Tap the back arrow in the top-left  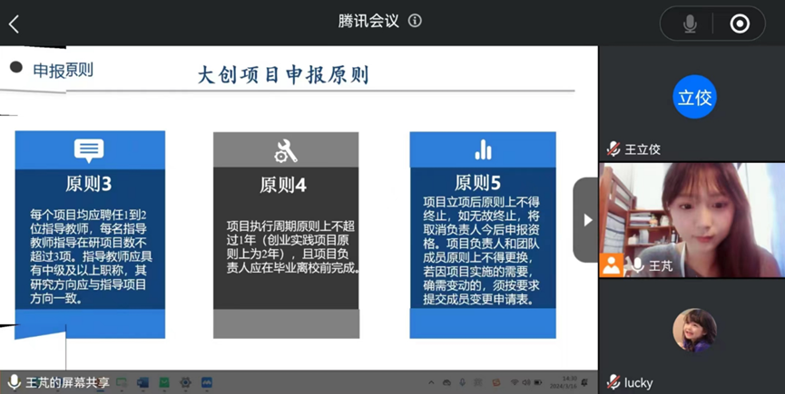click(14, 24)
